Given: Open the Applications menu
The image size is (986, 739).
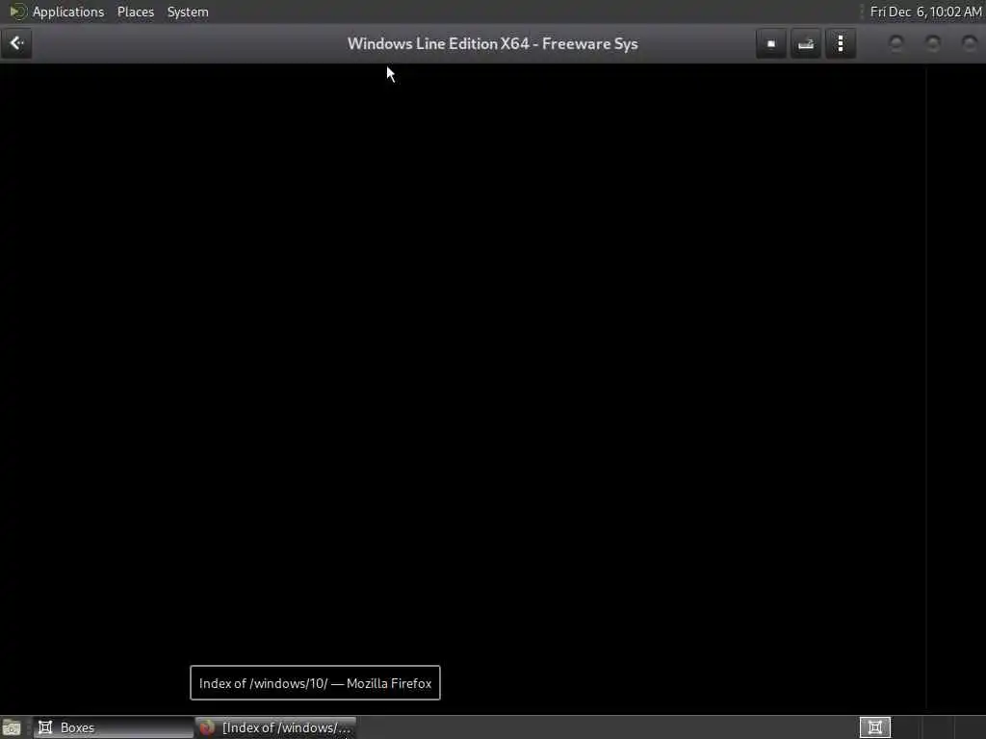Looking at the screenshot, I should (x=68, y=12).
